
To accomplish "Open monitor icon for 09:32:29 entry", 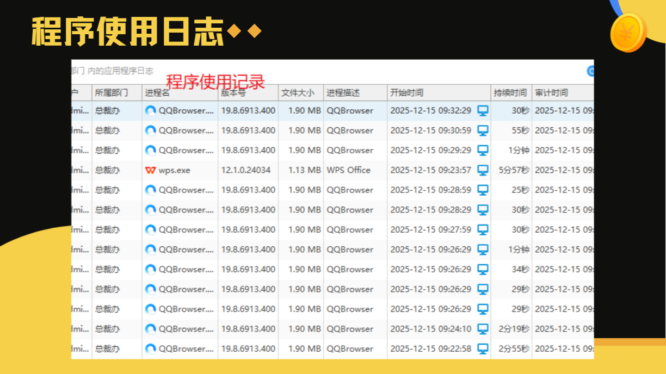I will [483, 111].
